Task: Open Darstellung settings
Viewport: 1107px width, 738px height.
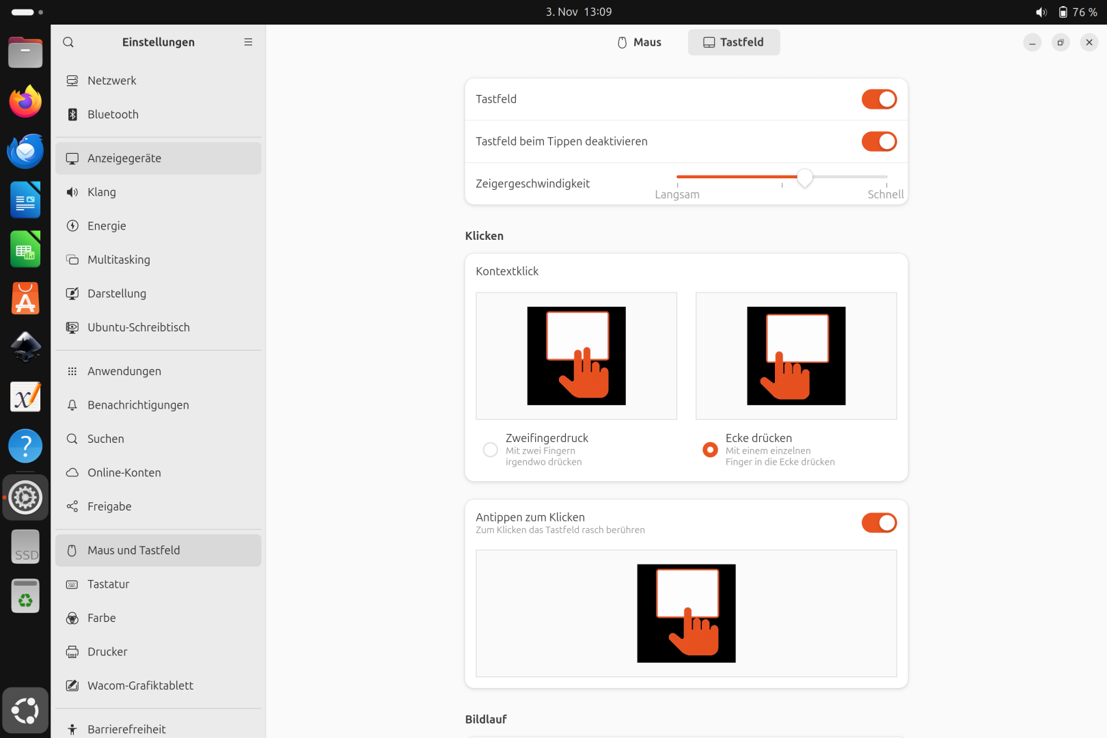Action: pyautogui.click(x=159, y=294)
